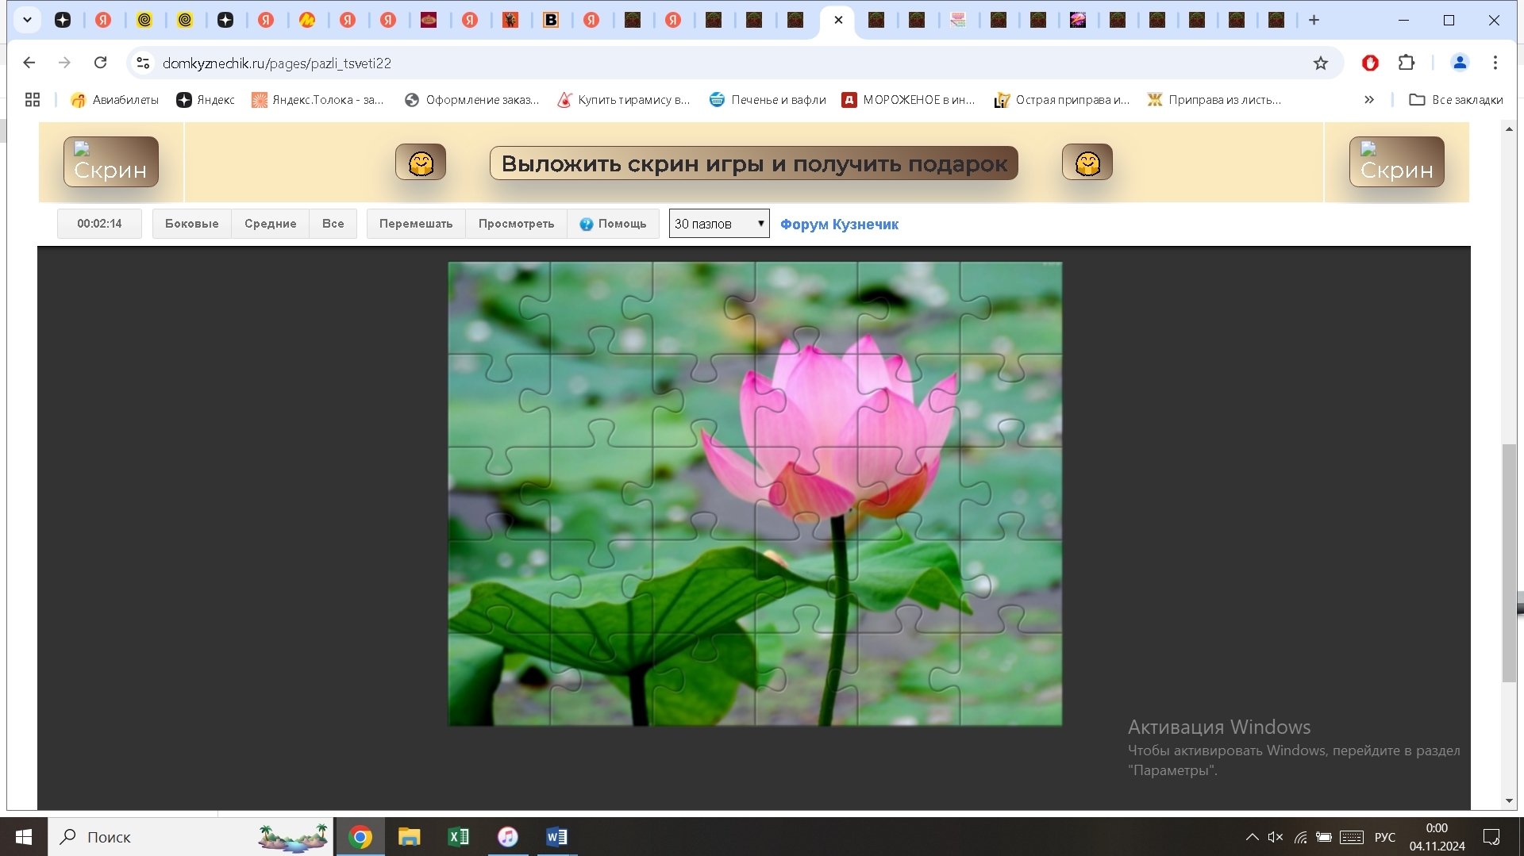
Task: Open the Помощь help button
Action: 613,224
